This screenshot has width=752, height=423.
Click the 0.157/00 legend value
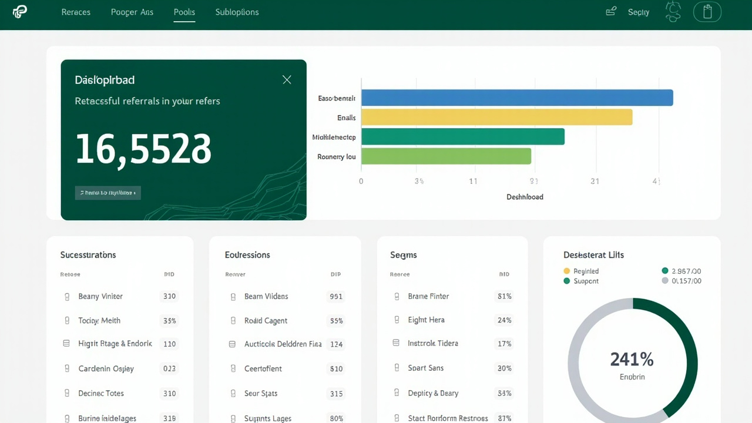click(x=681, y=281)
